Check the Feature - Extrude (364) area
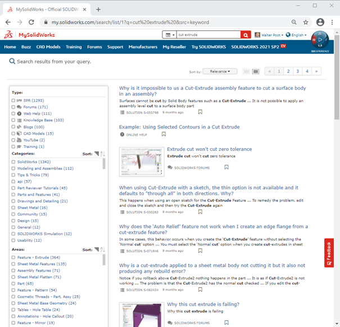The image size is (340, 327). coord(13,257)
